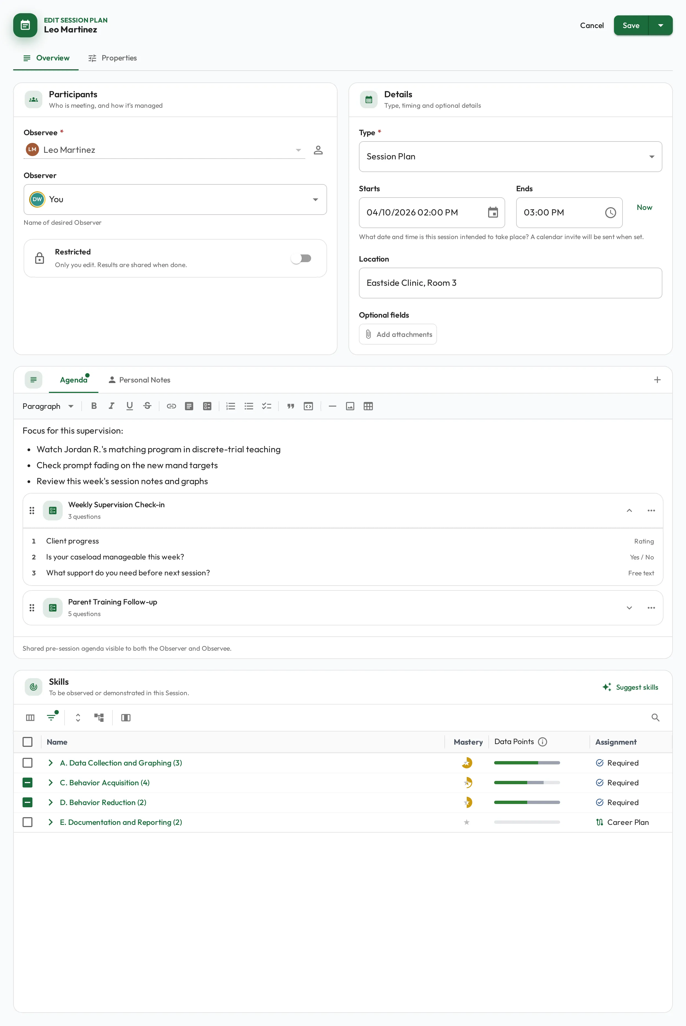Apply italic formatting in the toolbar

(112, 406)
